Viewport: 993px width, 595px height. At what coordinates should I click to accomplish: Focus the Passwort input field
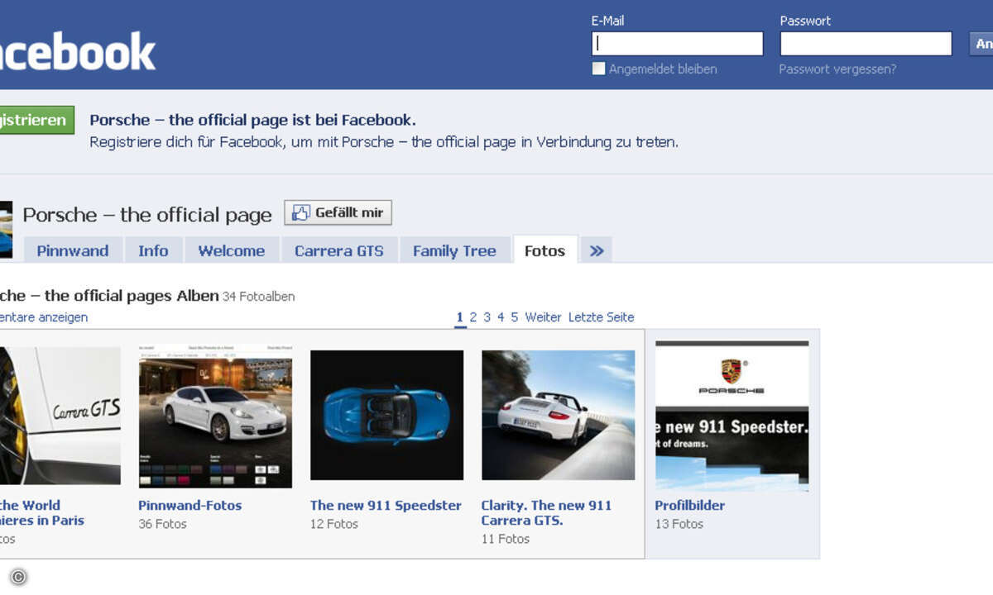[866, 44]
